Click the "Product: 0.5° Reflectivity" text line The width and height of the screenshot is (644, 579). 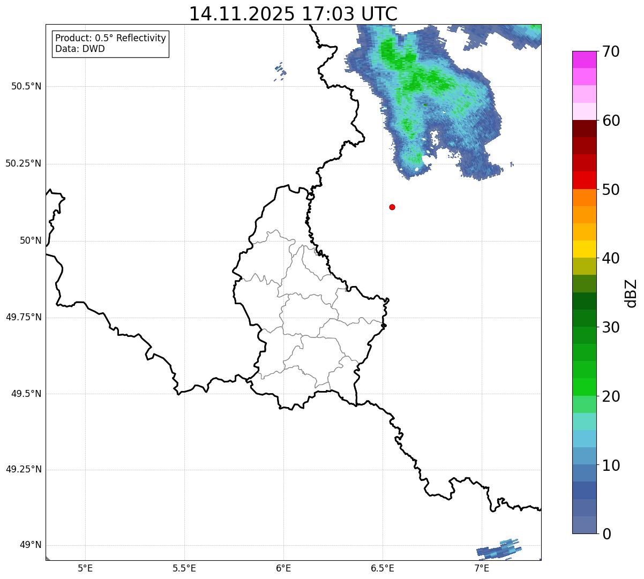[110, 39]
